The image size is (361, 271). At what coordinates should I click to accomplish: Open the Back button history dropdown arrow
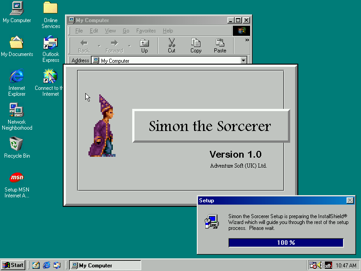tap(99, 46)
